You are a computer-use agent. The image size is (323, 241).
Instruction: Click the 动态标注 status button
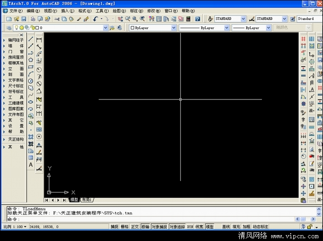260,226
